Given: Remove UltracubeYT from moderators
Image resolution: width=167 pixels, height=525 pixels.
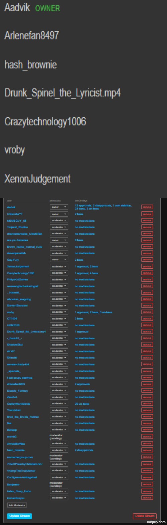Looking at the screenshot, I should click(x=147, y=214).
